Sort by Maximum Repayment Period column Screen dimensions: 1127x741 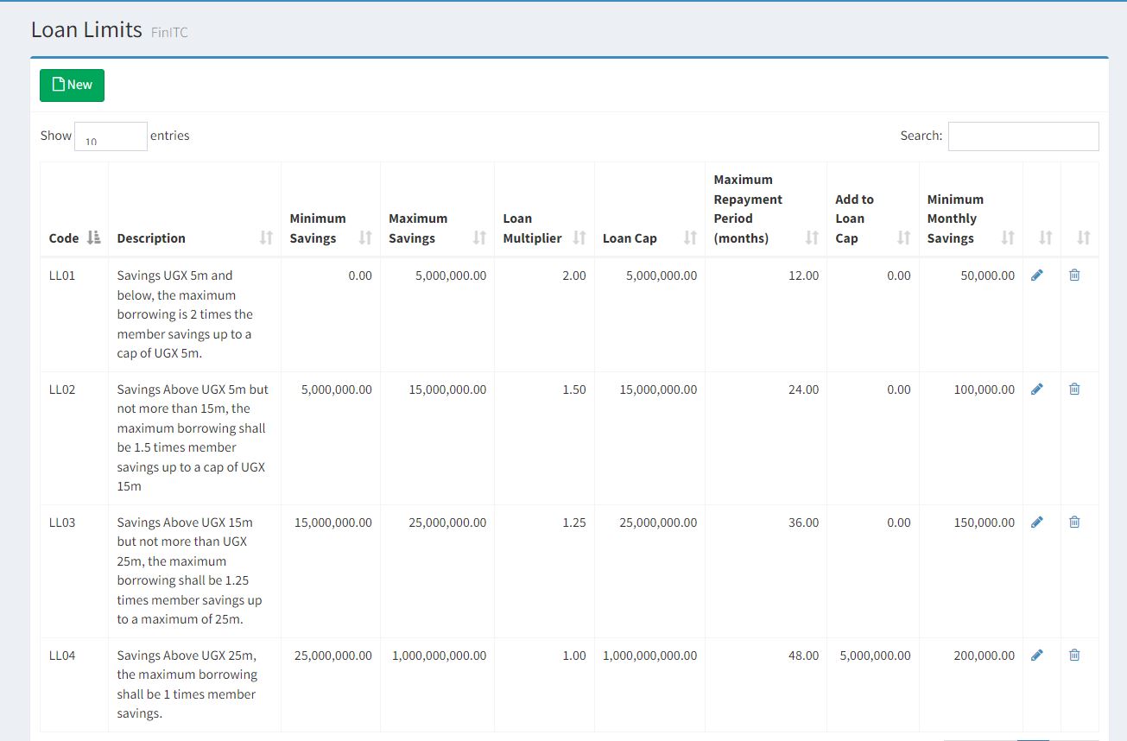[765, 209]
